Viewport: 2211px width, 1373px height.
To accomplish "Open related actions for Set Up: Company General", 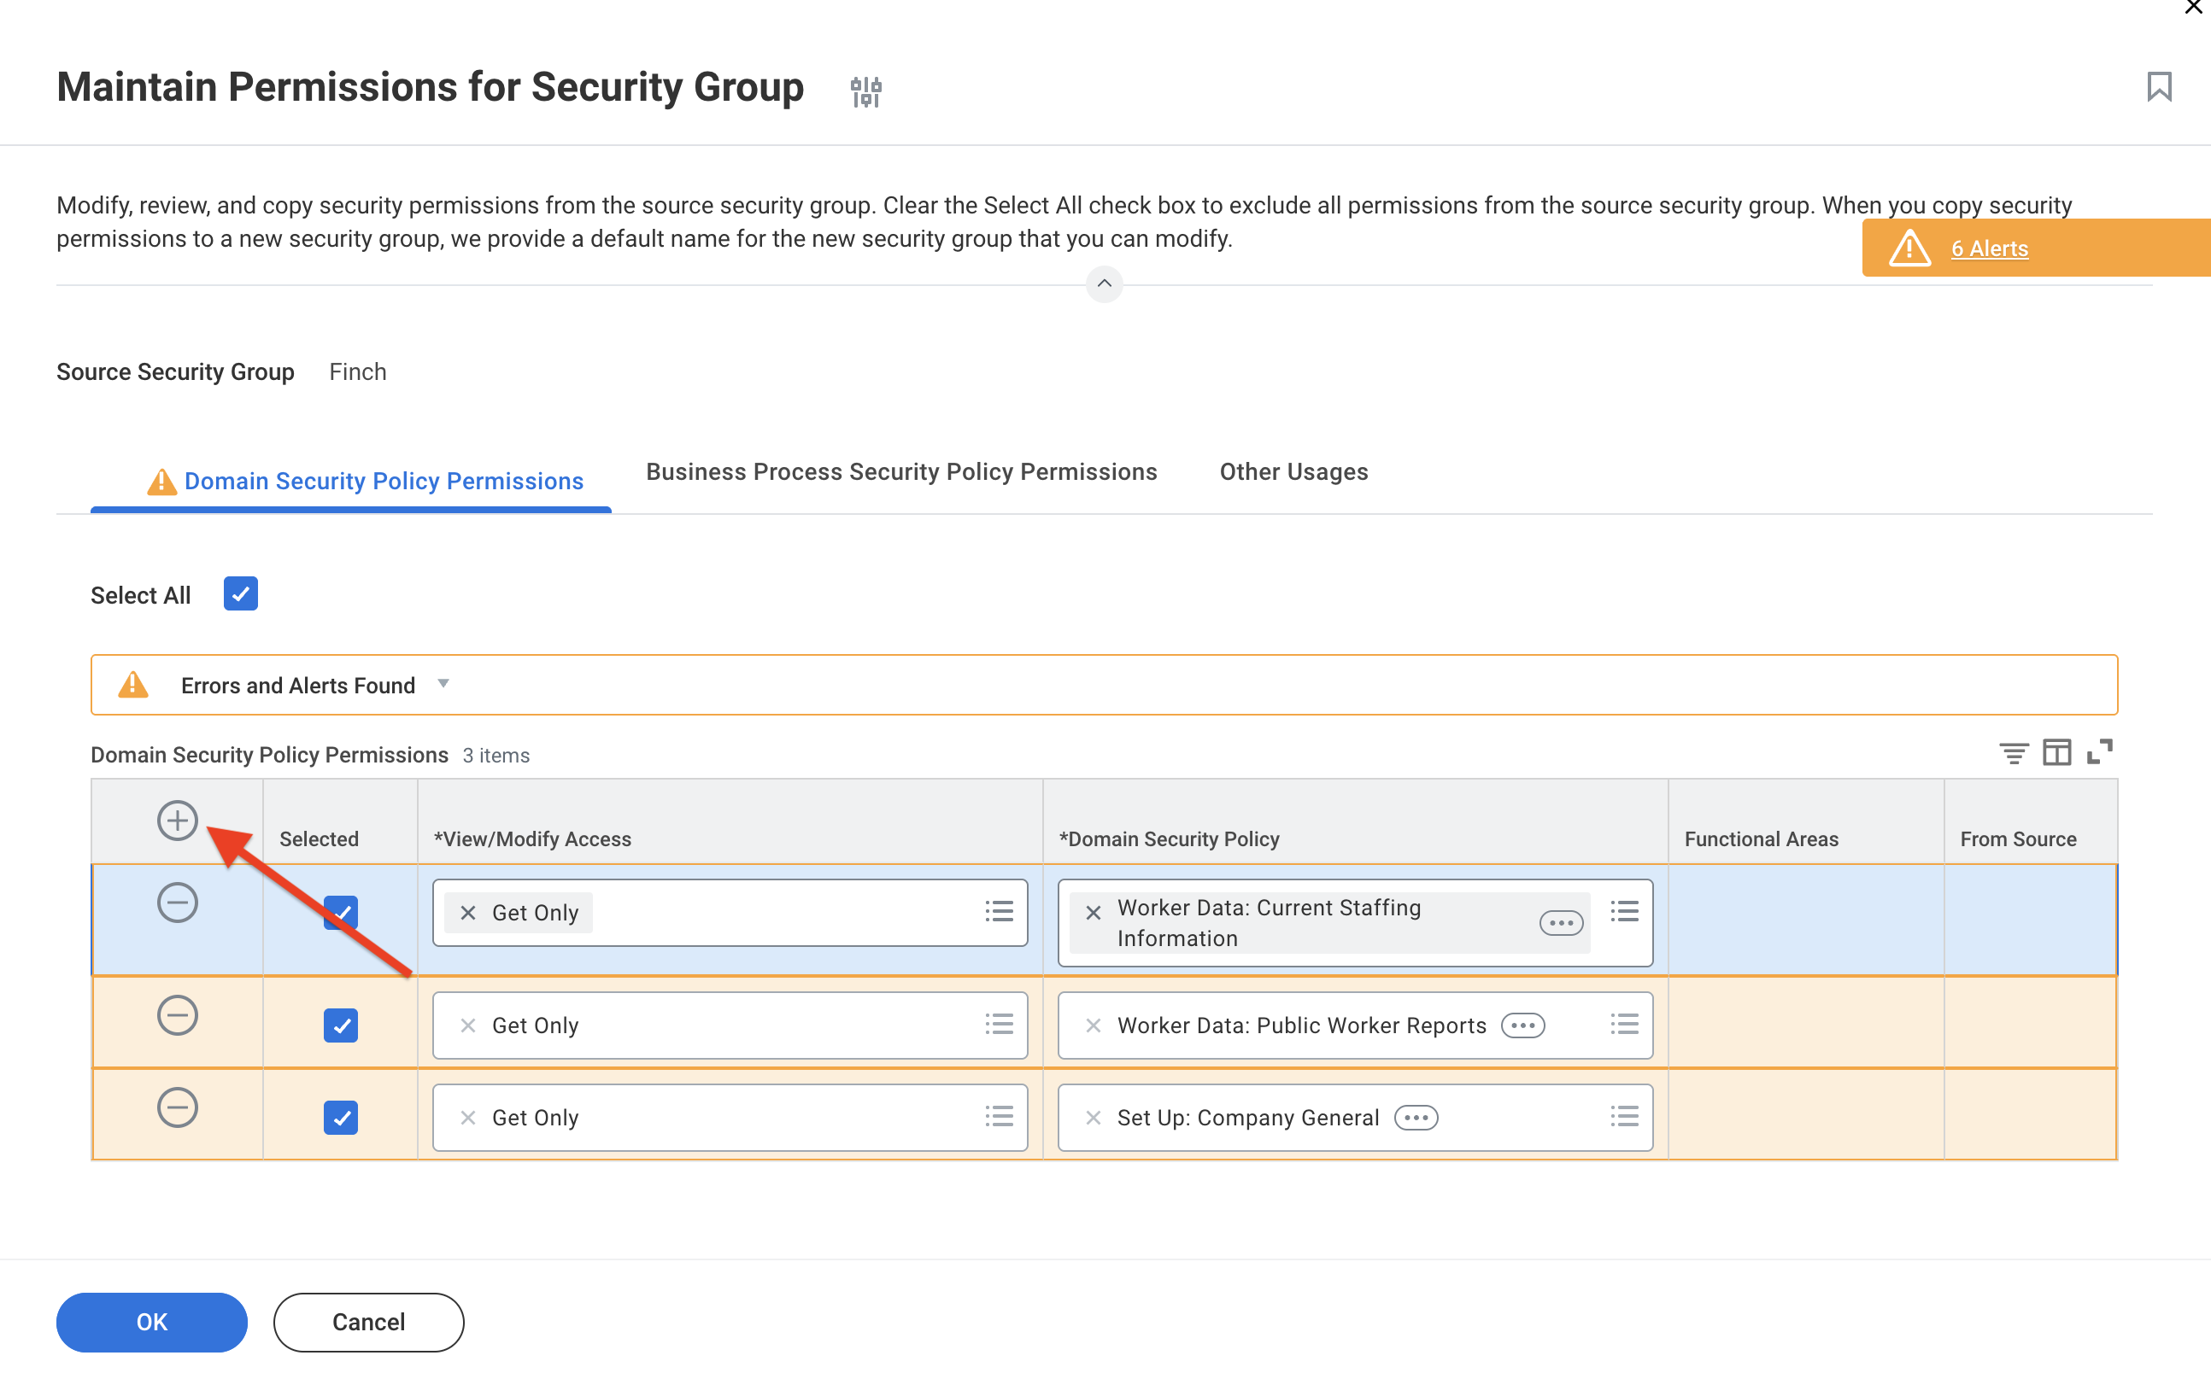I will 1416,1118.
